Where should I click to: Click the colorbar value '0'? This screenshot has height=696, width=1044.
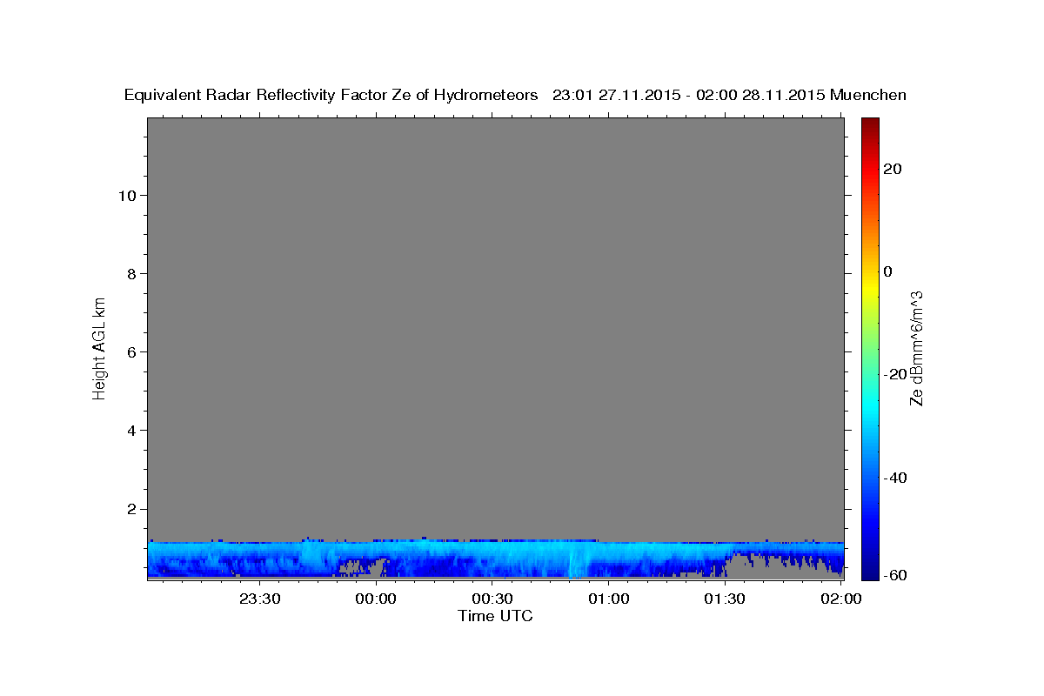click(888, 271)
